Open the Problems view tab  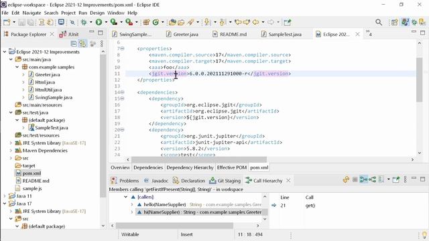pyautogui.click(x=125, y=181)
